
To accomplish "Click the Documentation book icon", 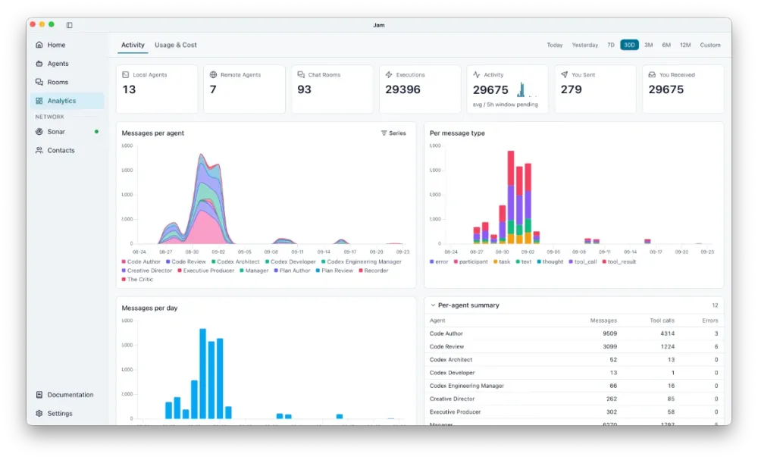I will click(x=39, y=395).
